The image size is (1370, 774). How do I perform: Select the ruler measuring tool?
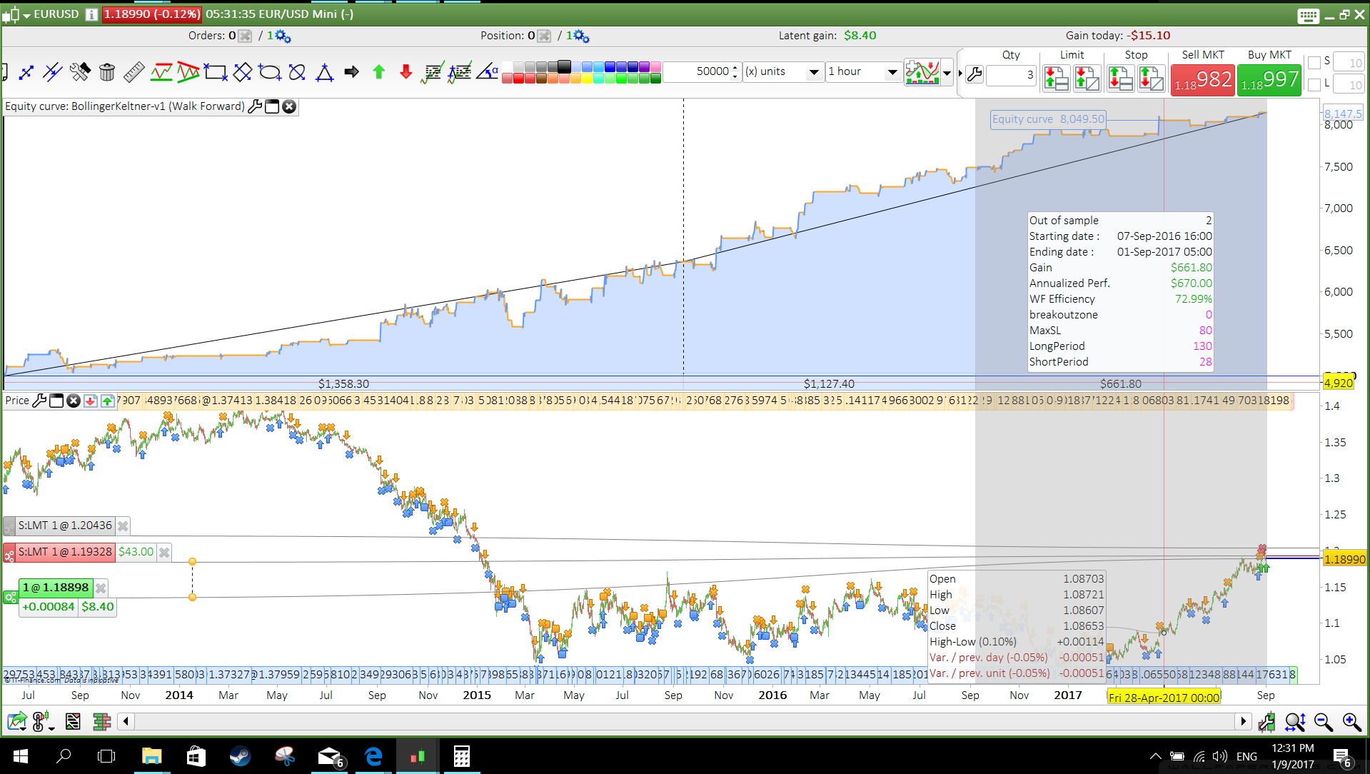tap(134, 71)
